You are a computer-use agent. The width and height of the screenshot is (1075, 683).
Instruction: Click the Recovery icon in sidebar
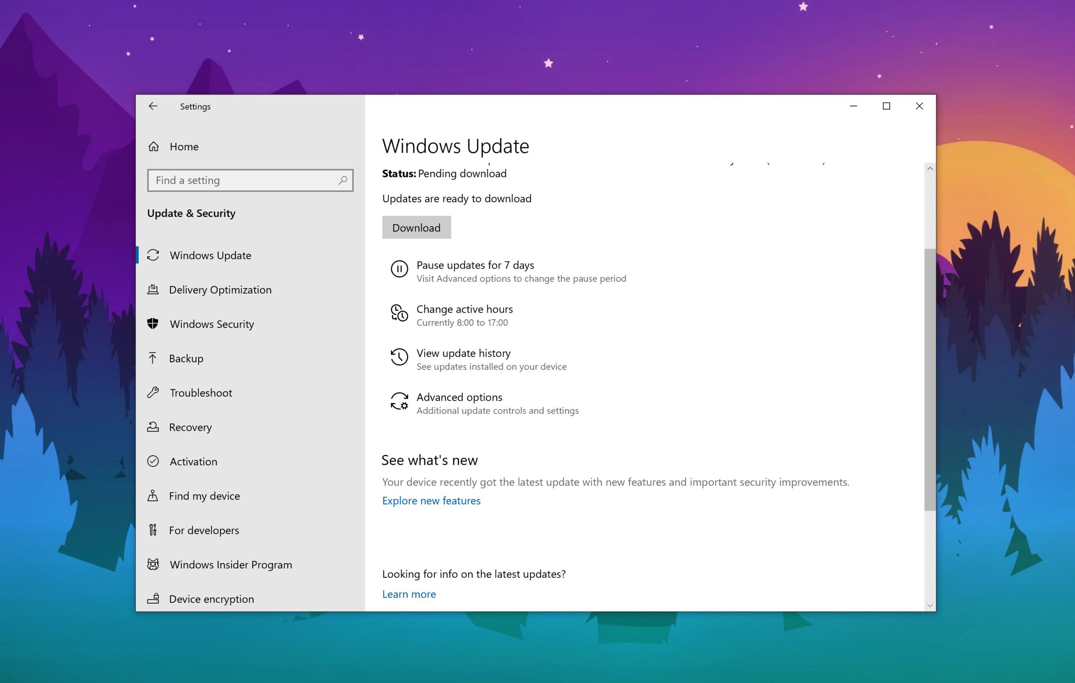pos(153,427)
